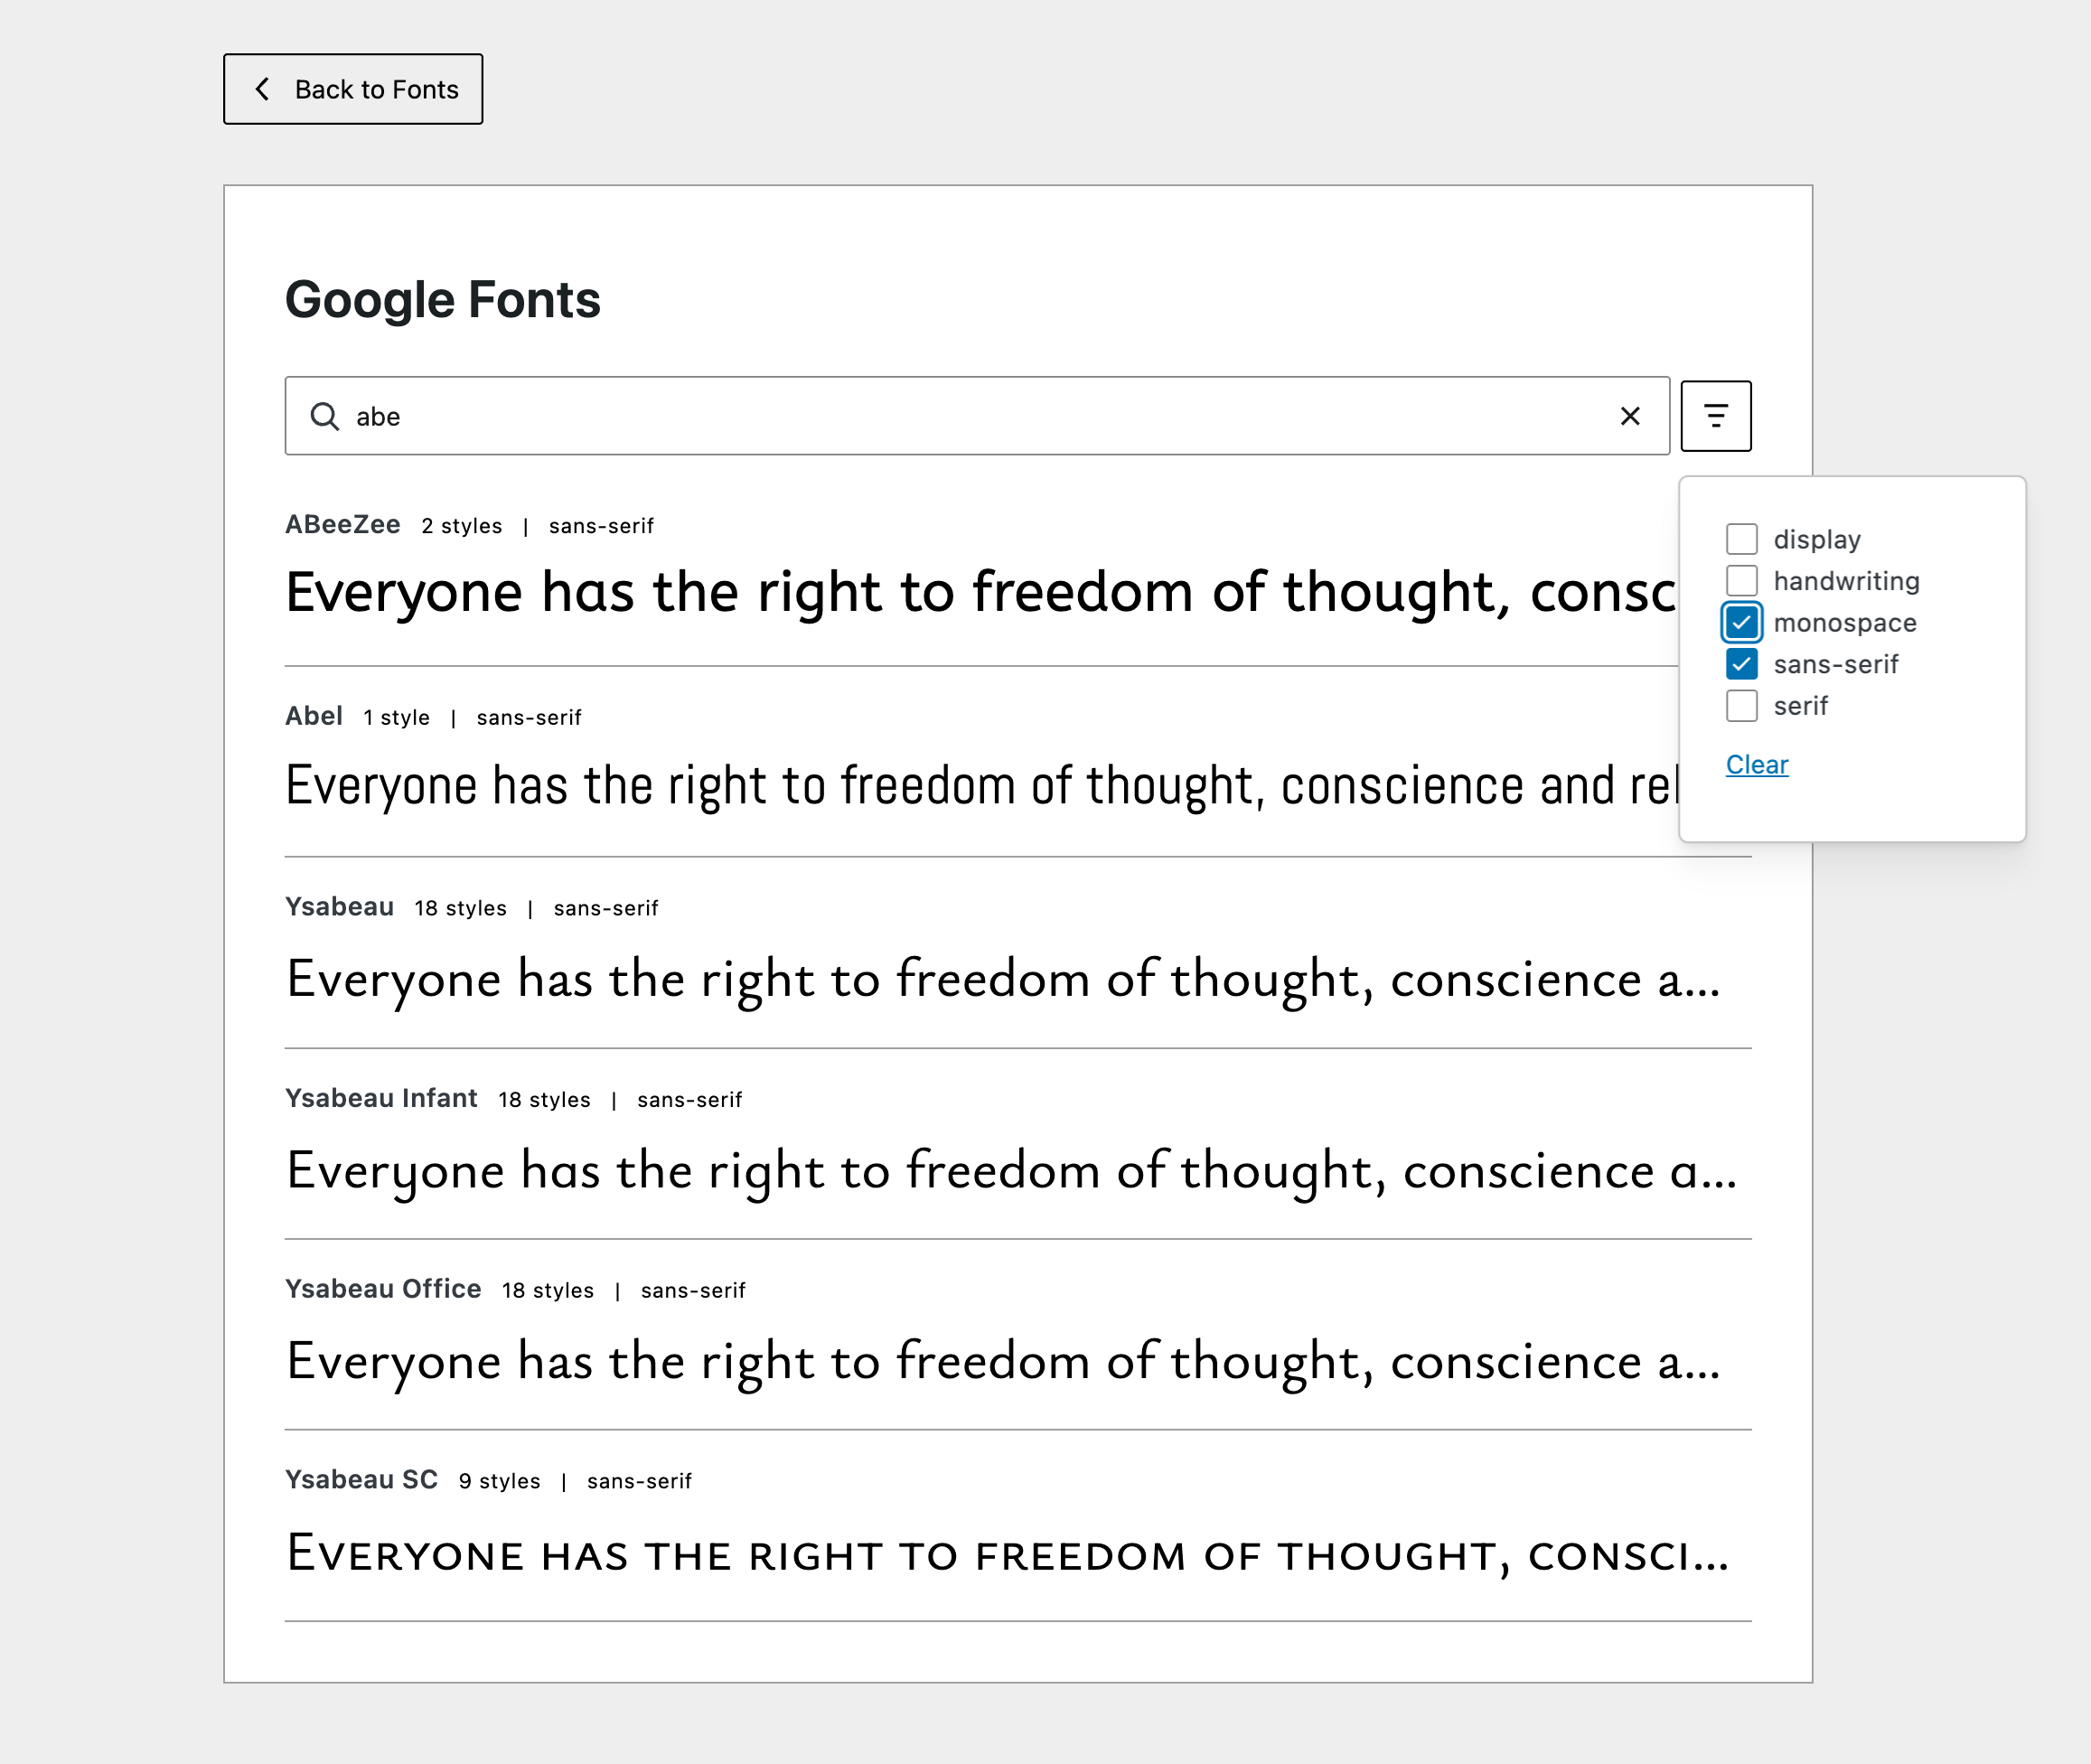
Task: Click the Ysabeau SC small-caps preview sentence
Action: point(1008,1554)
